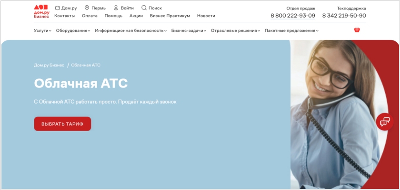Image resolution: width=400 pixels, height=190 pixels.
Task: Open the red chat support bubble
Action: click(385, 122)
